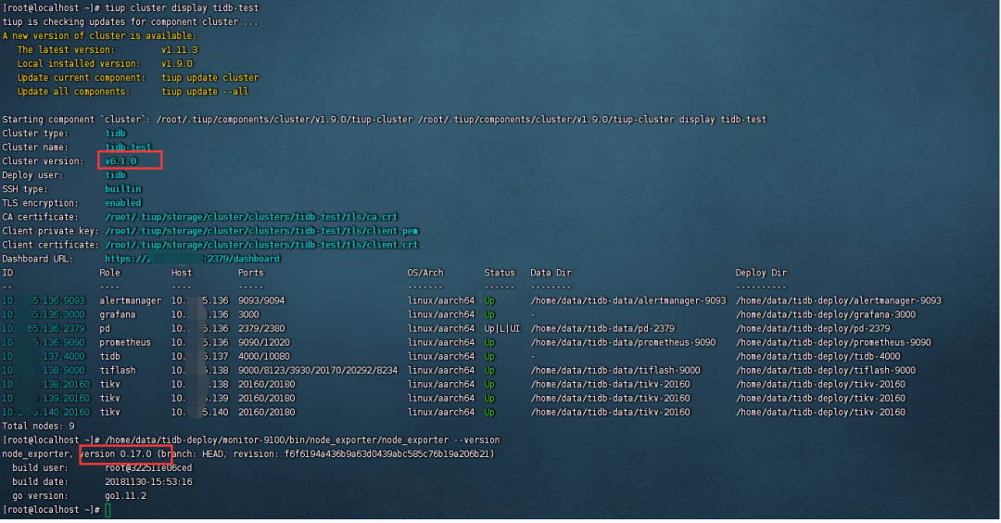
Task: Click the 'grafana' role cell
Action: pyautogui.click(x=118, y=315)
